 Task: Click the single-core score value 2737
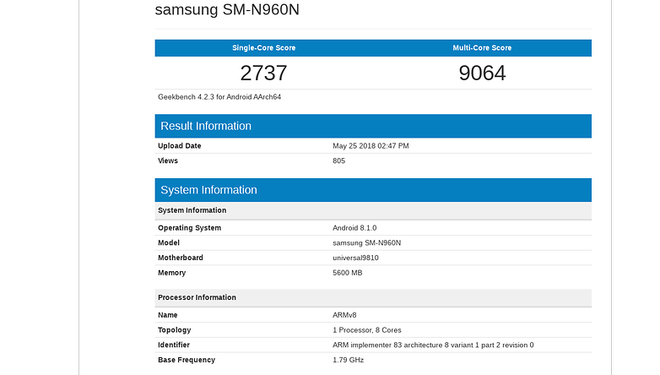[264, 73]
